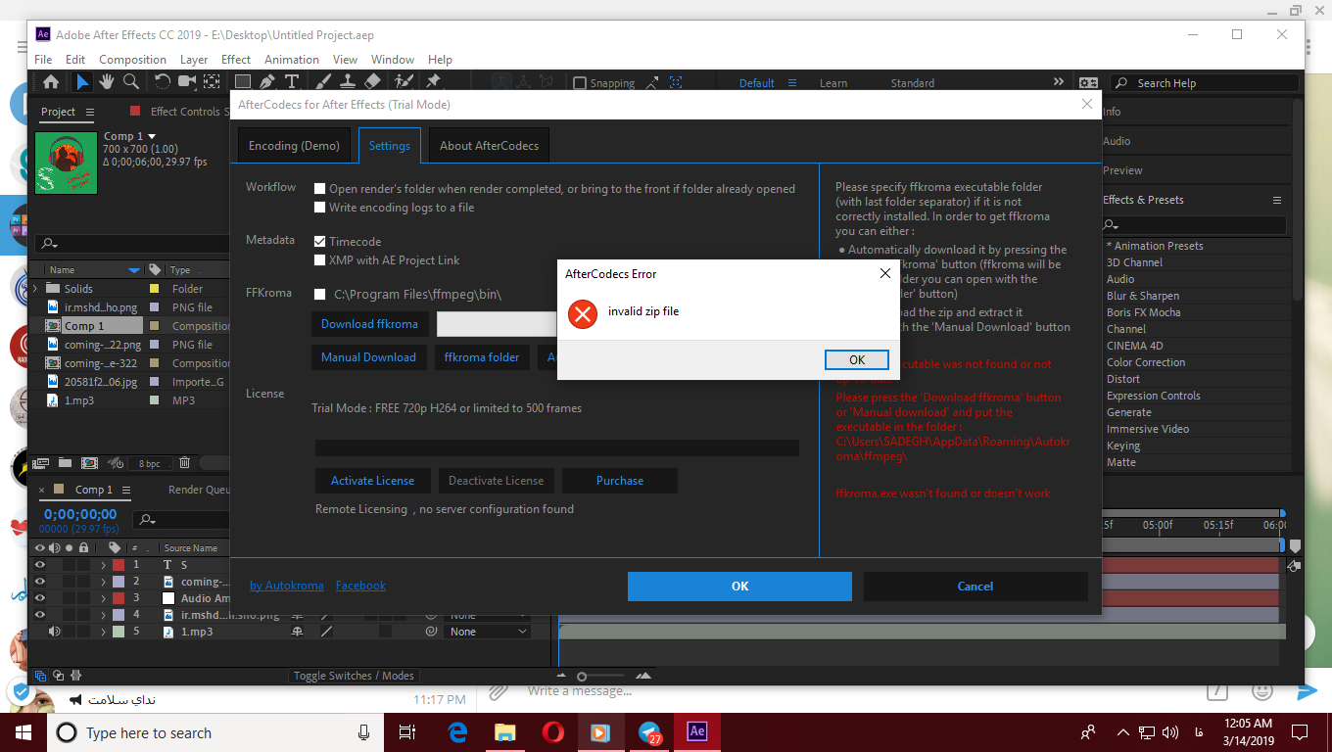1332x752 pixels.
Task: Dismiss the invalid zip file error with OK
Action: [857, 359]
